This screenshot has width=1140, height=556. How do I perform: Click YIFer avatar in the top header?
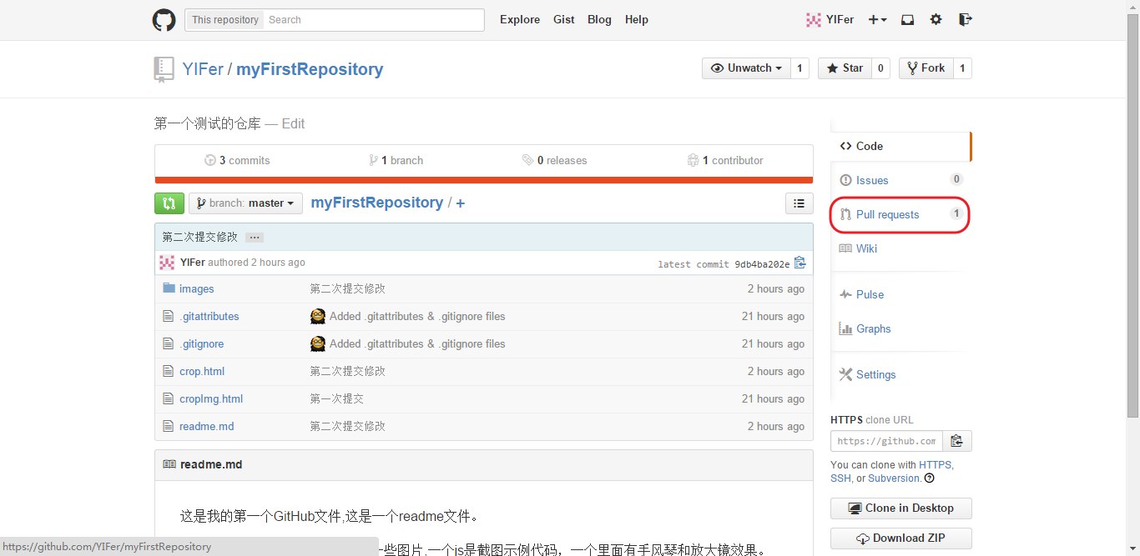[813, 20]
